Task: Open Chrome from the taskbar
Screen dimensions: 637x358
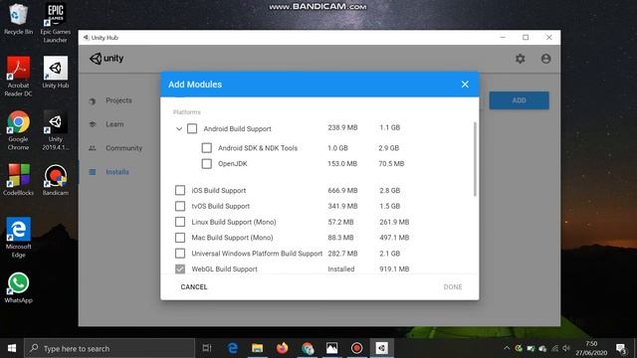Action: (x=308, y=348)
